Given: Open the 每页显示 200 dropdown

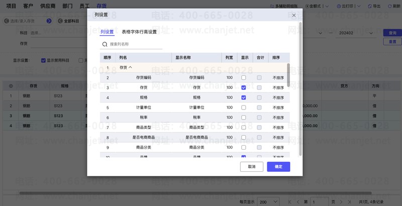Looking at the screenshot, I should coord(268,202).
